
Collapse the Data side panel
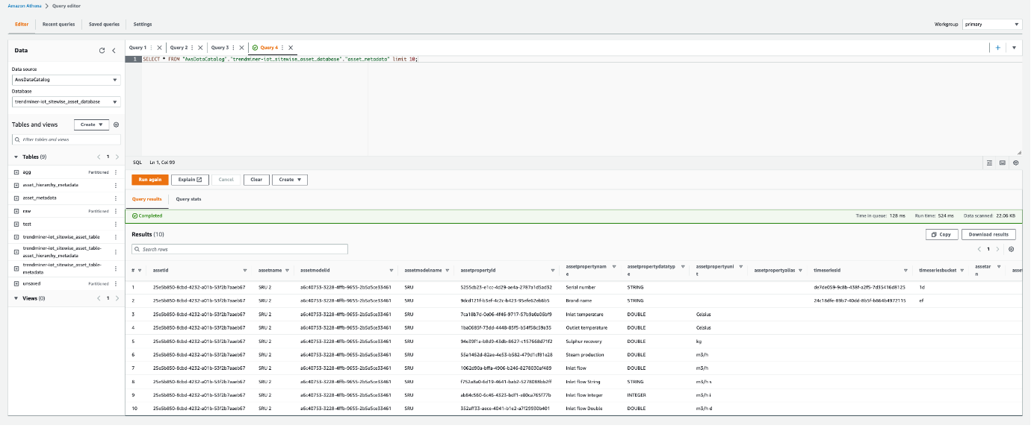pos(114,51)
